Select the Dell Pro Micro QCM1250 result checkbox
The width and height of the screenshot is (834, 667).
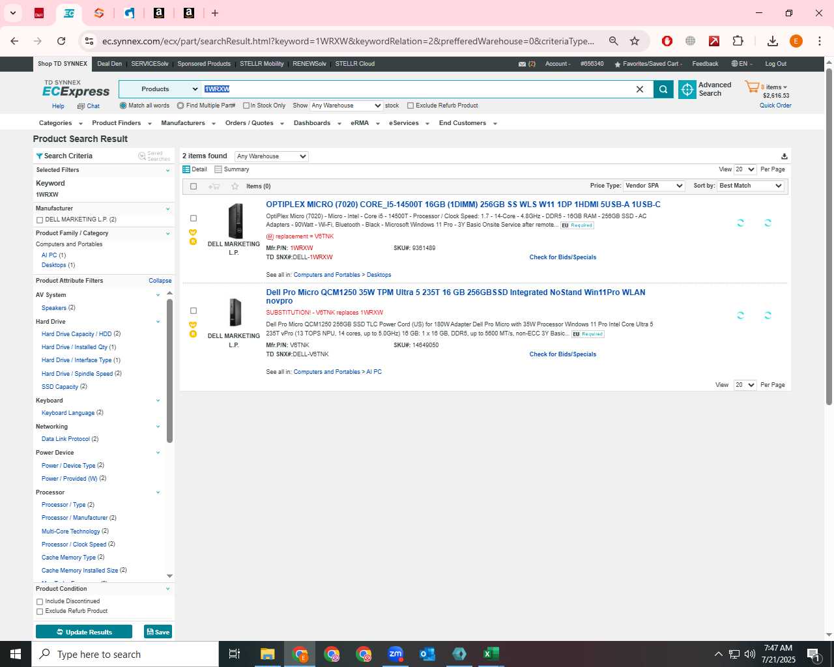(194, 311)
